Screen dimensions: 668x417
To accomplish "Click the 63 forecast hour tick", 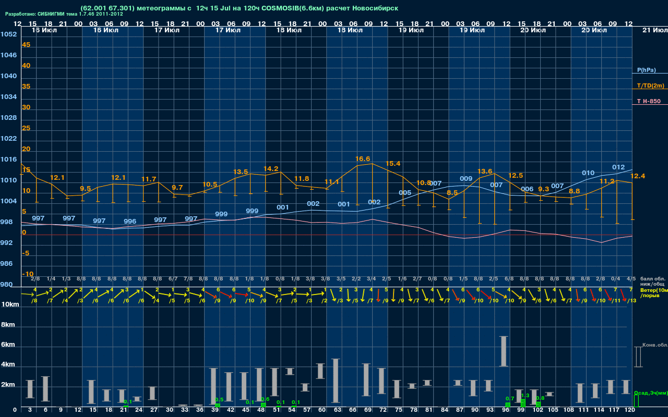I will point(337,410).
